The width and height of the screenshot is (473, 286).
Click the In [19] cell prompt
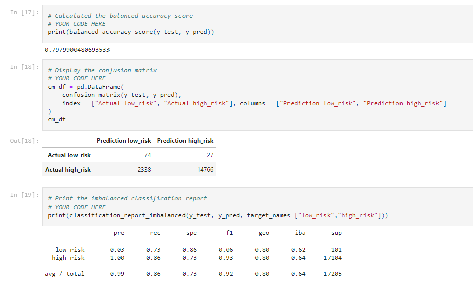pos(24,195)
